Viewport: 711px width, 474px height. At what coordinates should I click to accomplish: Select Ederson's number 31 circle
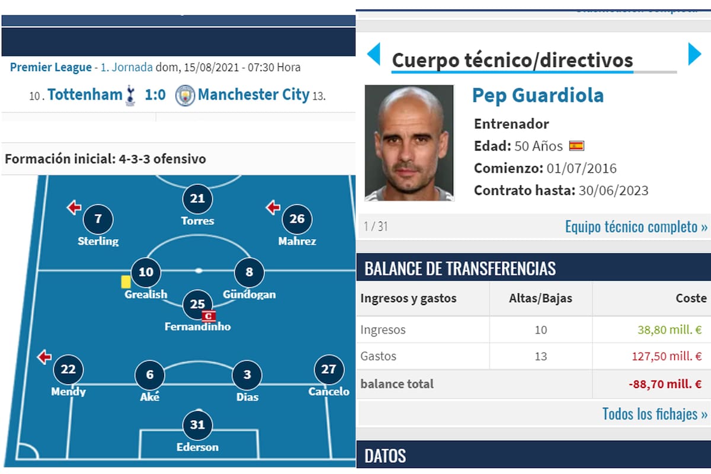click(197, 424)
